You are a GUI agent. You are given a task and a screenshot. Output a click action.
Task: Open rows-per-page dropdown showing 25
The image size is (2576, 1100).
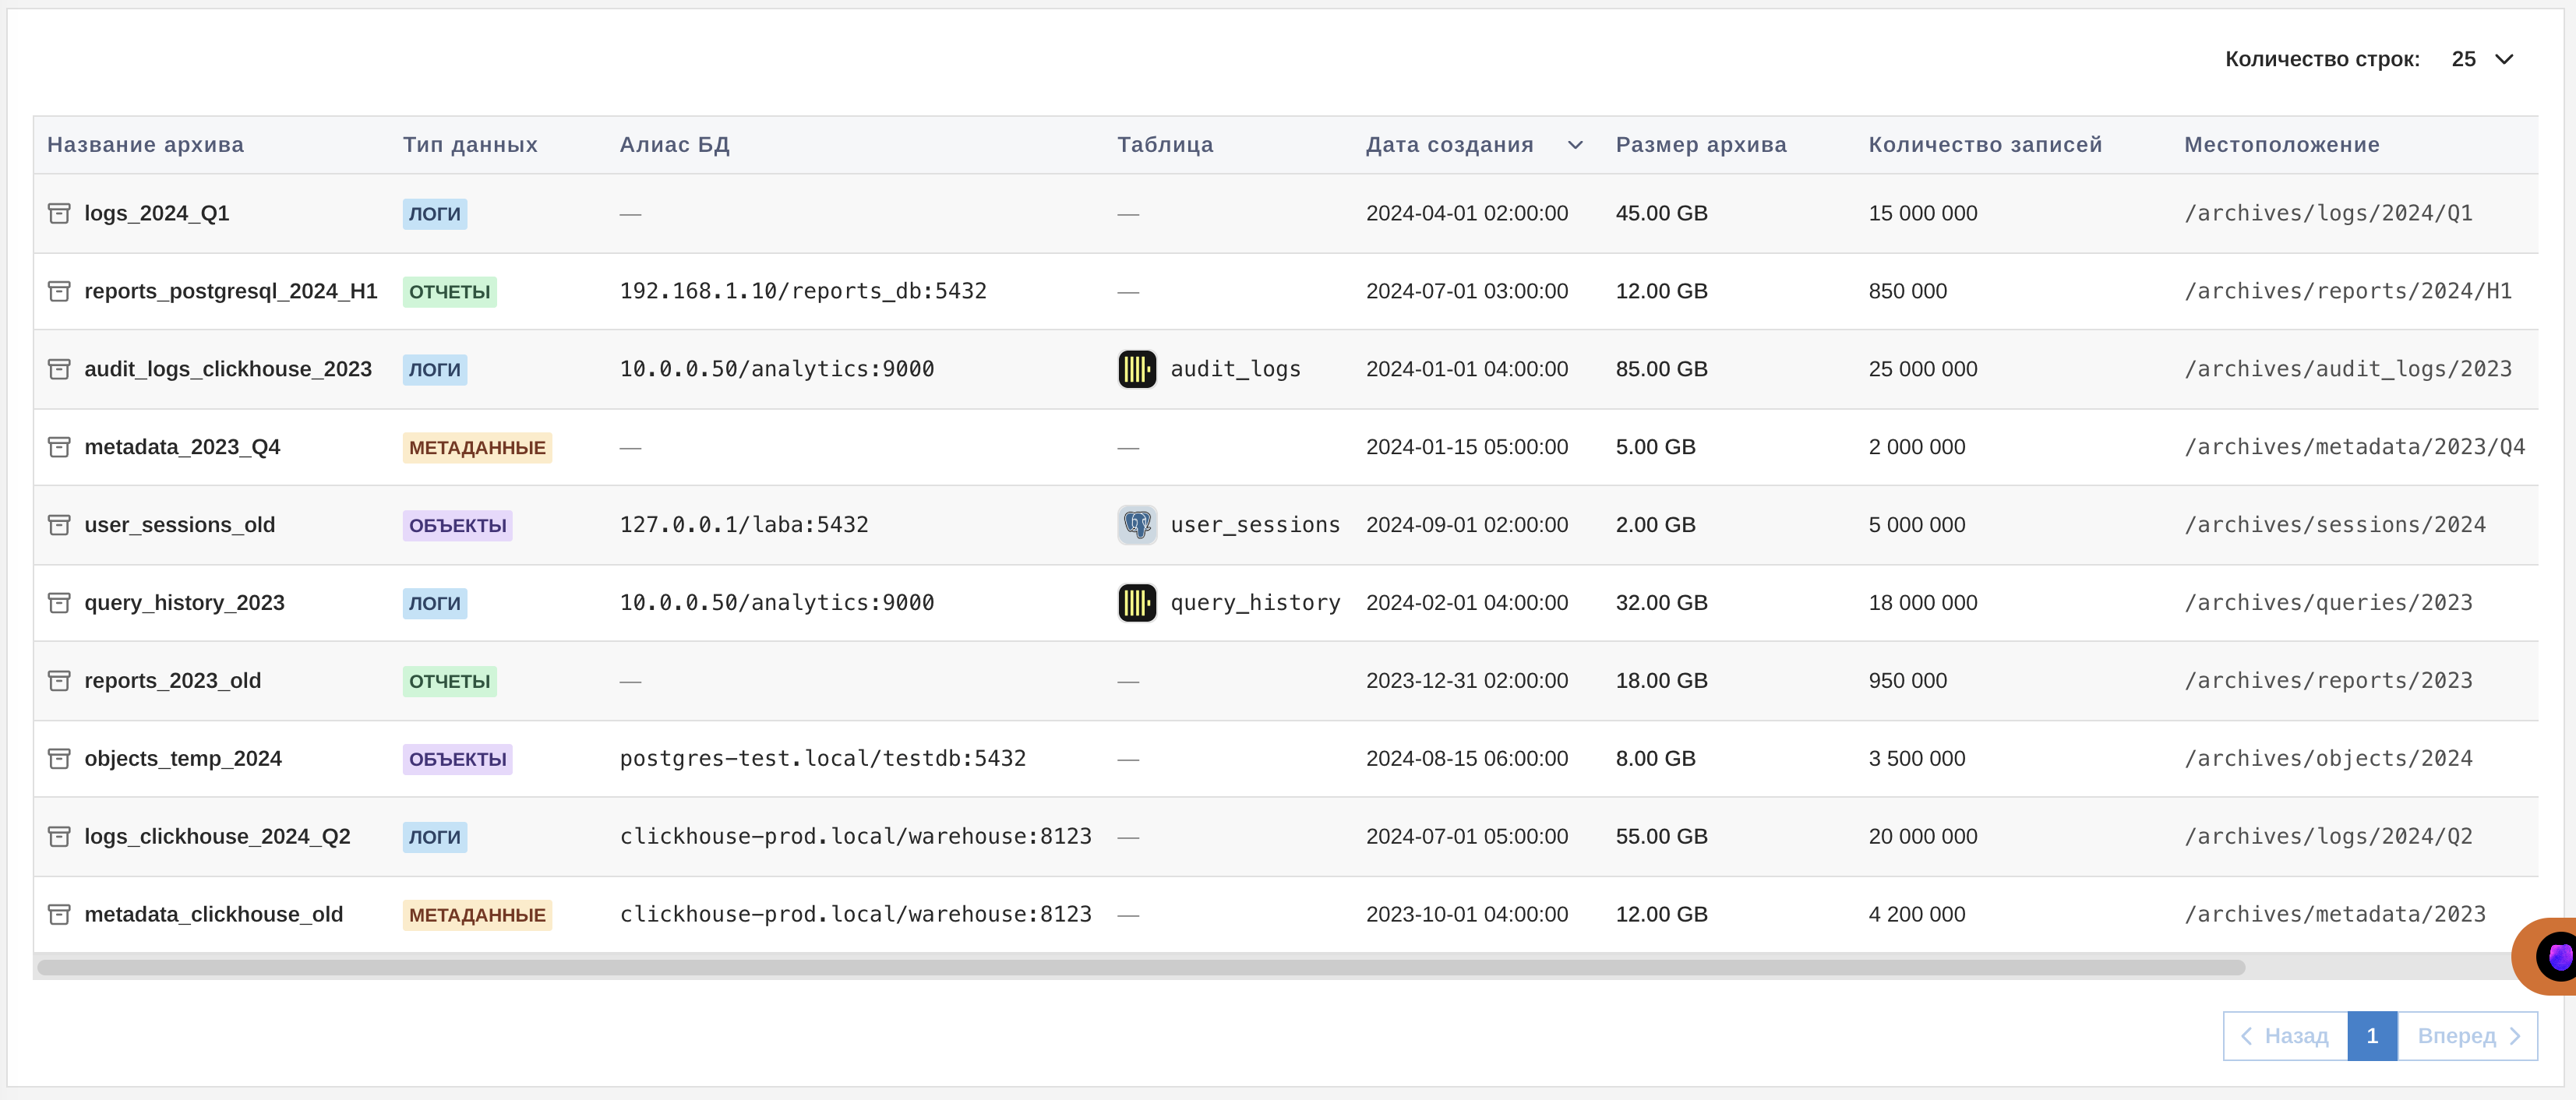click(x=2463, y=59)
